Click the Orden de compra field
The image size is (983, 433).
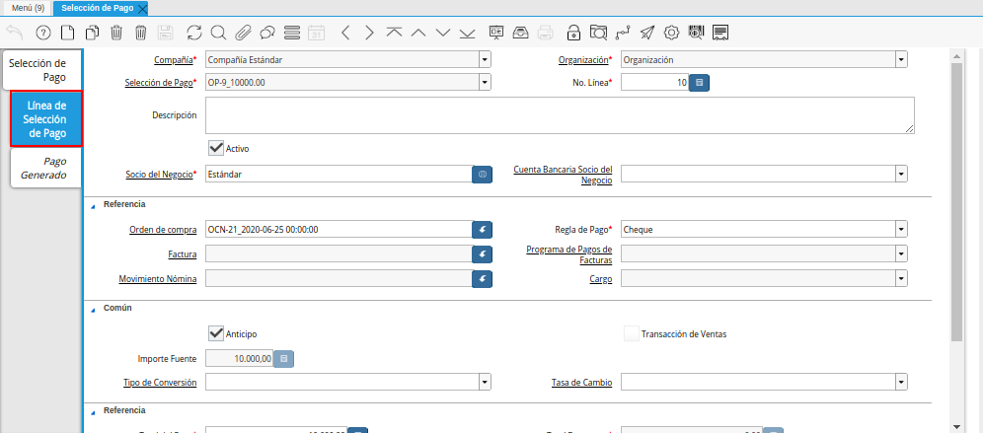(x=339, y=230)
